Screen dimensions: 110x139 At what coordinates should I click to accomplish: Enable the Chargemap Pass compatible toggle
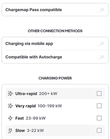100,10
